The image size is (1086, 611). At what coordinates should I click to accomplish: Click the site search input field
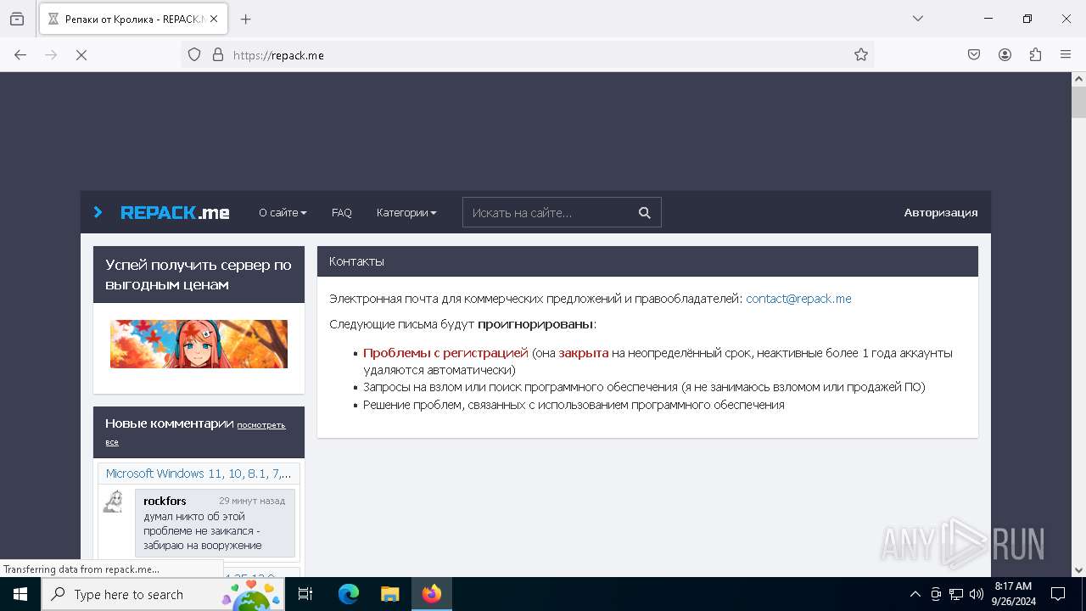click(547, 212)
